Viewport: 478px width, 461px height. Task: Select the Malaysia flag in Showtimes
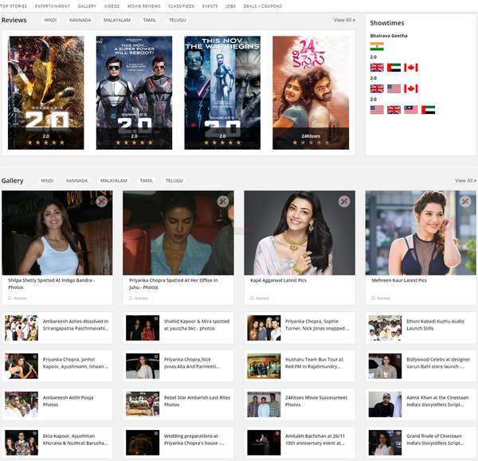(x=410, y=109)
